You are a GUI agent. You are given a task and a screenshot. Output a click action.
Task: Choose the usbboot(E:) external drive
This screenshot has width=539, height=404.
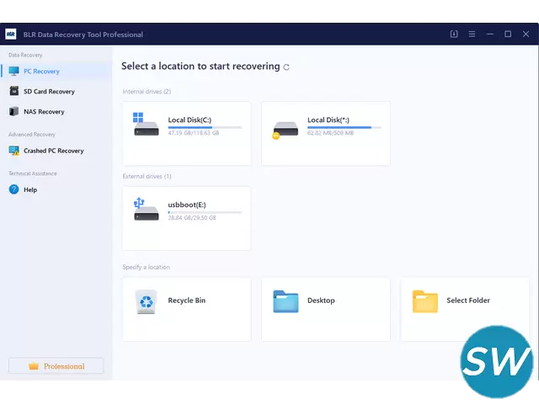coord(186,218)
